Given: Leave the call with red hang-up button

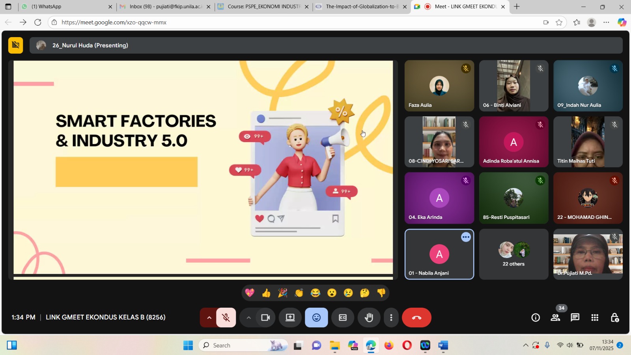Looking at the screenshot, I should [x=416, y=318].
